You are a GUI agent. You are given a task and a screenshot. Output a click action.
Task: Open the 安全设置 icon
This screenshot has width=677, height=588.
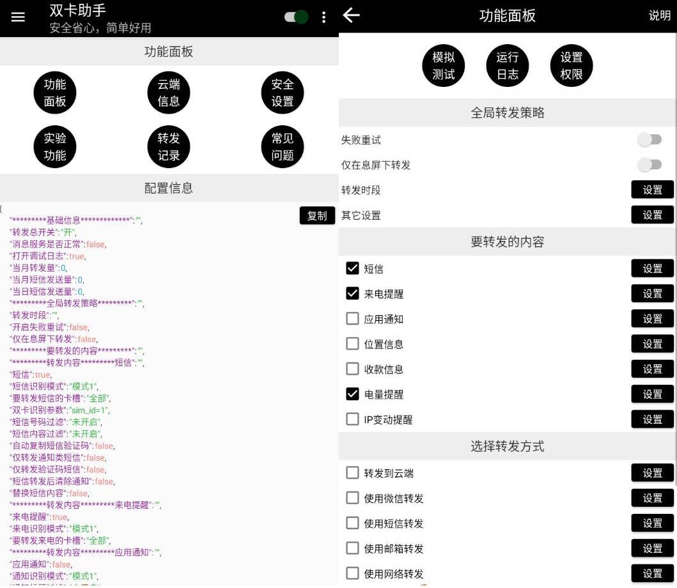pyautogui.click(x=282, y=92)
